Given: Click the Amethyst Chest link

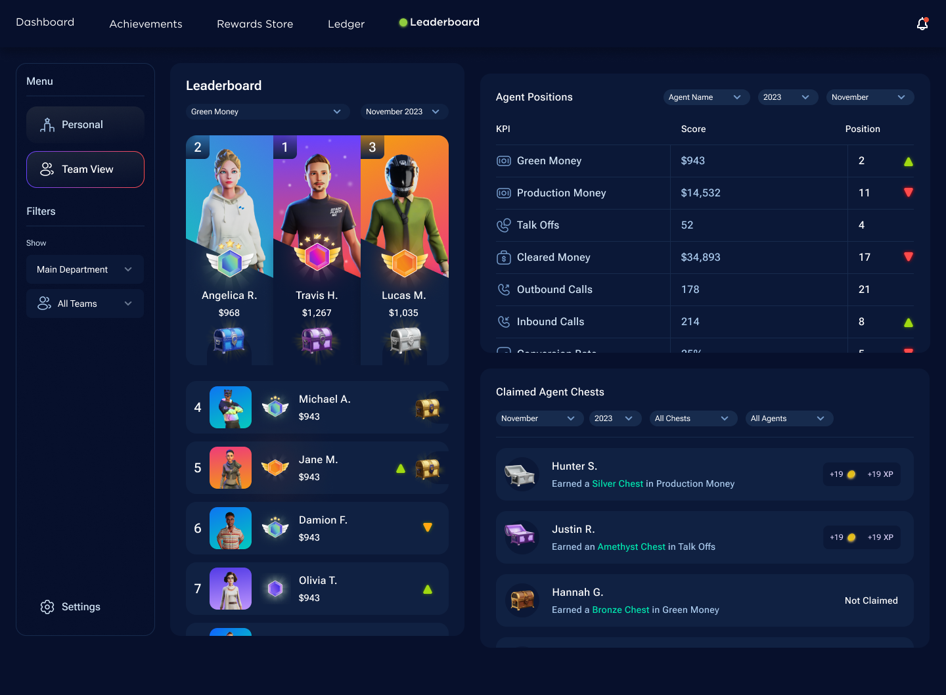Looking at the screenshot, I should (x=631, y=547).
